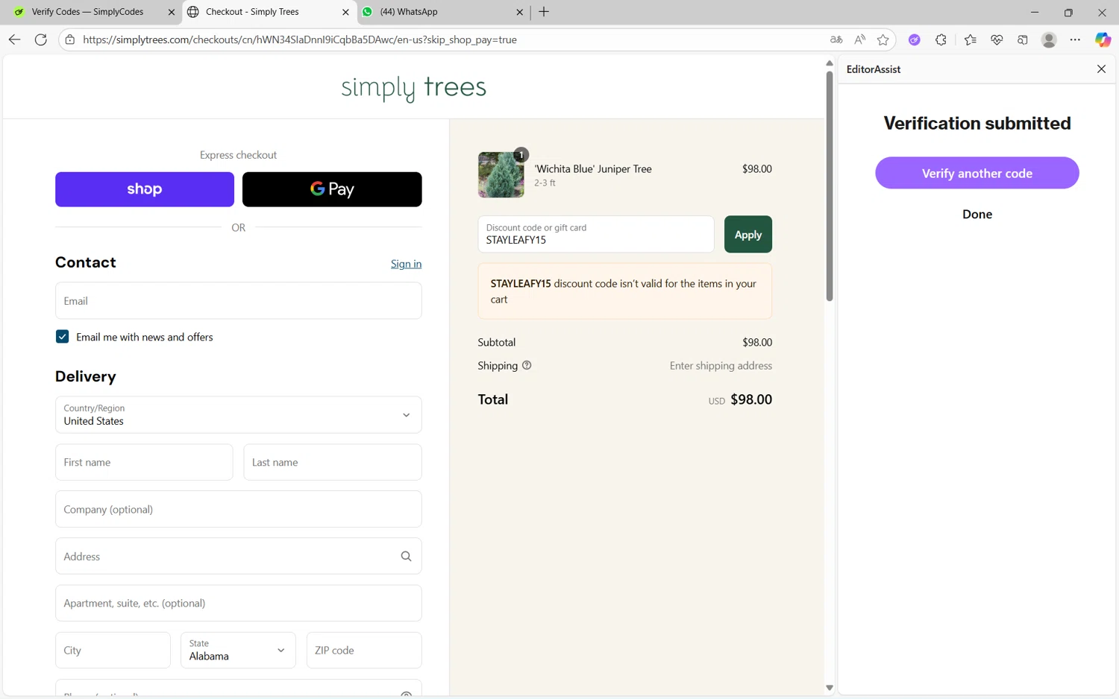1119x699 pixels.
Task: Close the Checkout - Simply Trees tab
Action: coord(345,12)
